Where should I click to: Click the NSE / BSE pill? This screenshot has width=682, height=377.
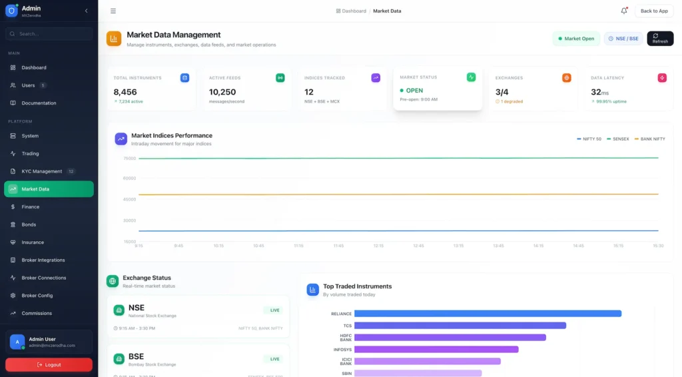(623, 38)
